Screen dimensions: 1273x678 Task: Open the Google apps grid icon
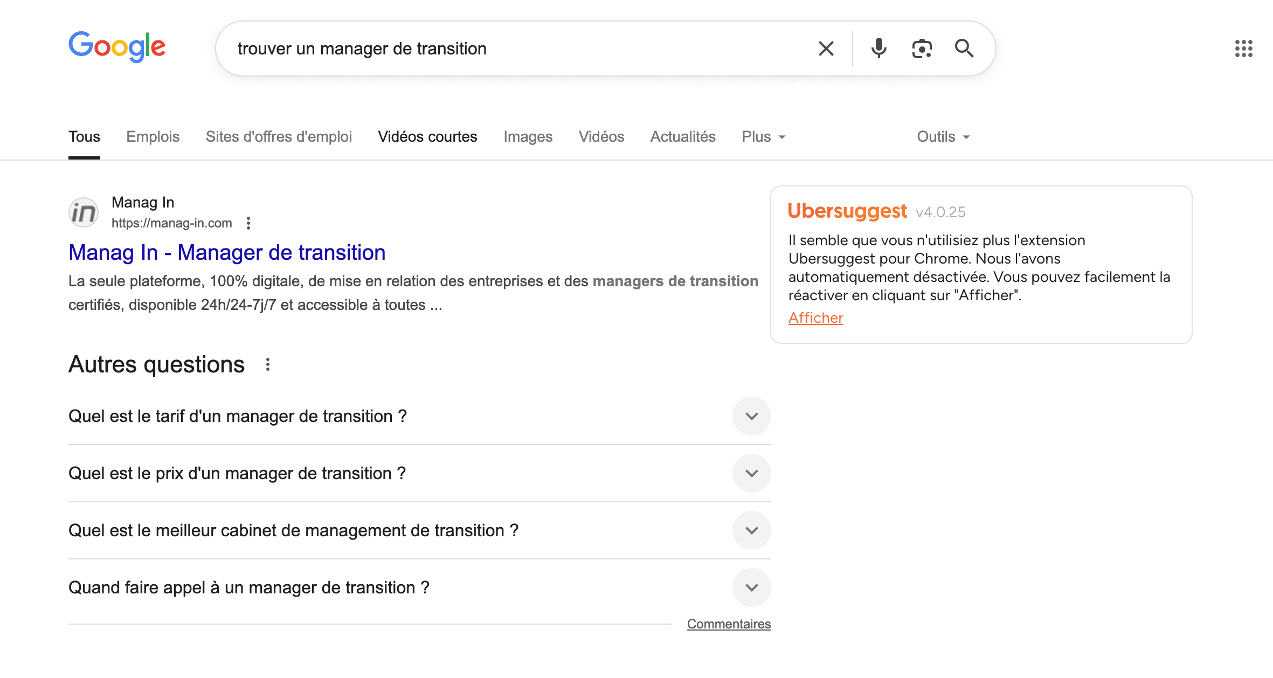[x=1243, y=49]
